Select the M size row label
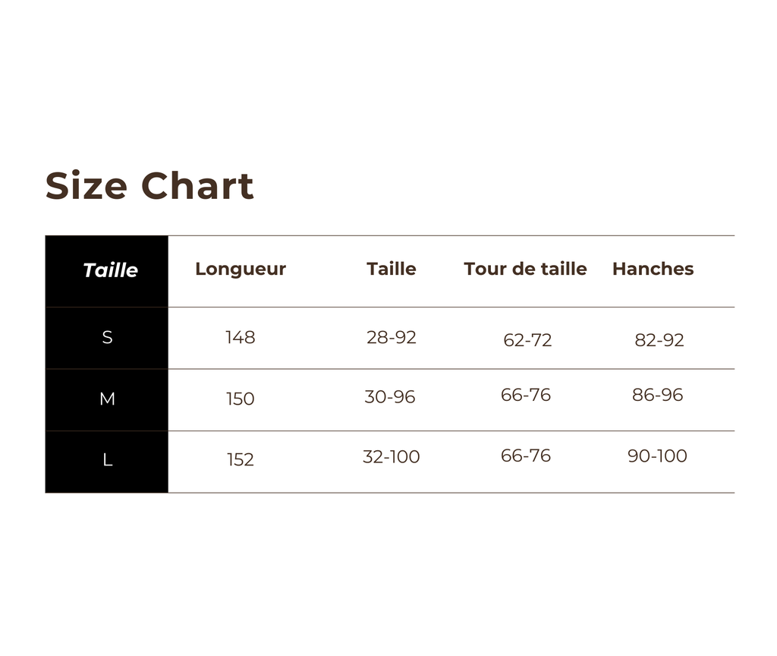Screen dimensions: 777x656 [107, 399]
